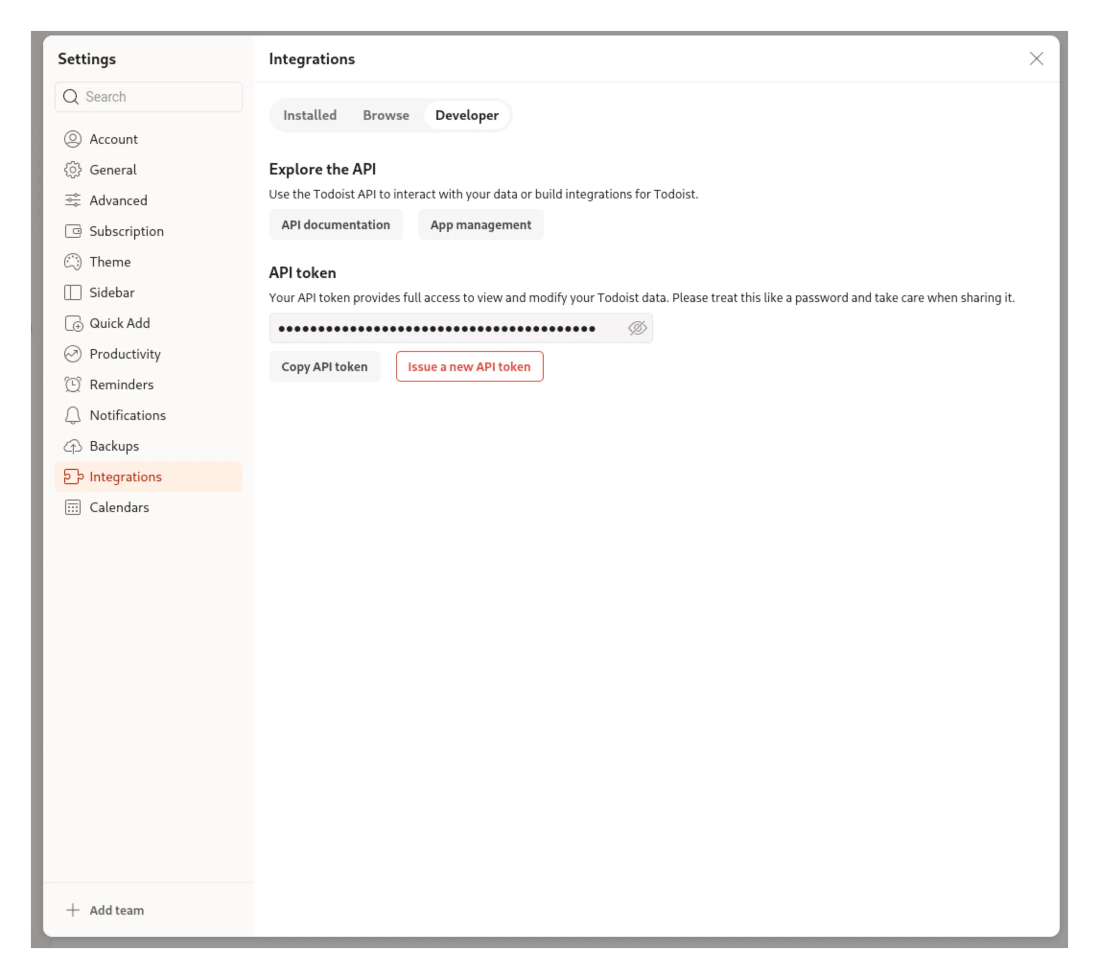Select the Account settings icon

[74, 139]
